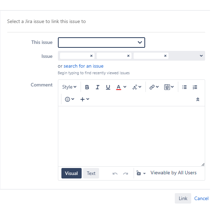Screen dimensions: 217x206
Task: Toggle bold formatting in comment editor
Action: click(x=87, y=87)
